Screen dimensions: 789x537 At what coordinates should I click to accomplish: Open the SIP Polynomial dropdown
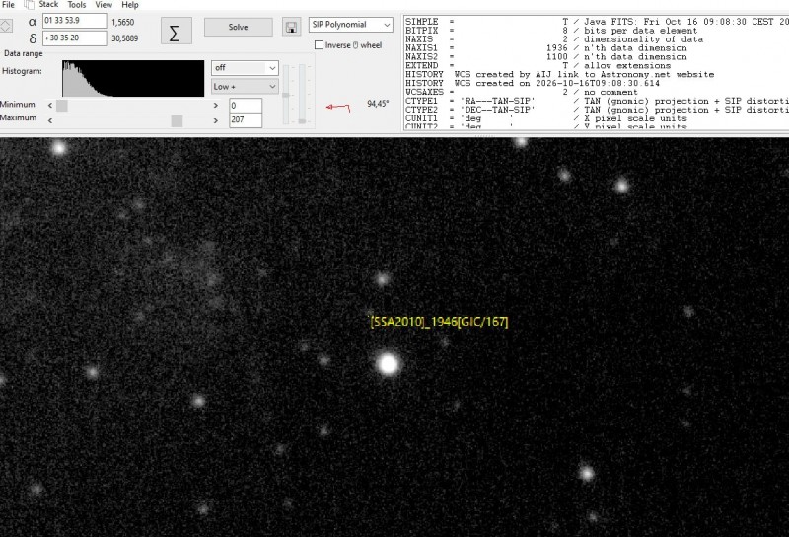click(x=351, y=25)
